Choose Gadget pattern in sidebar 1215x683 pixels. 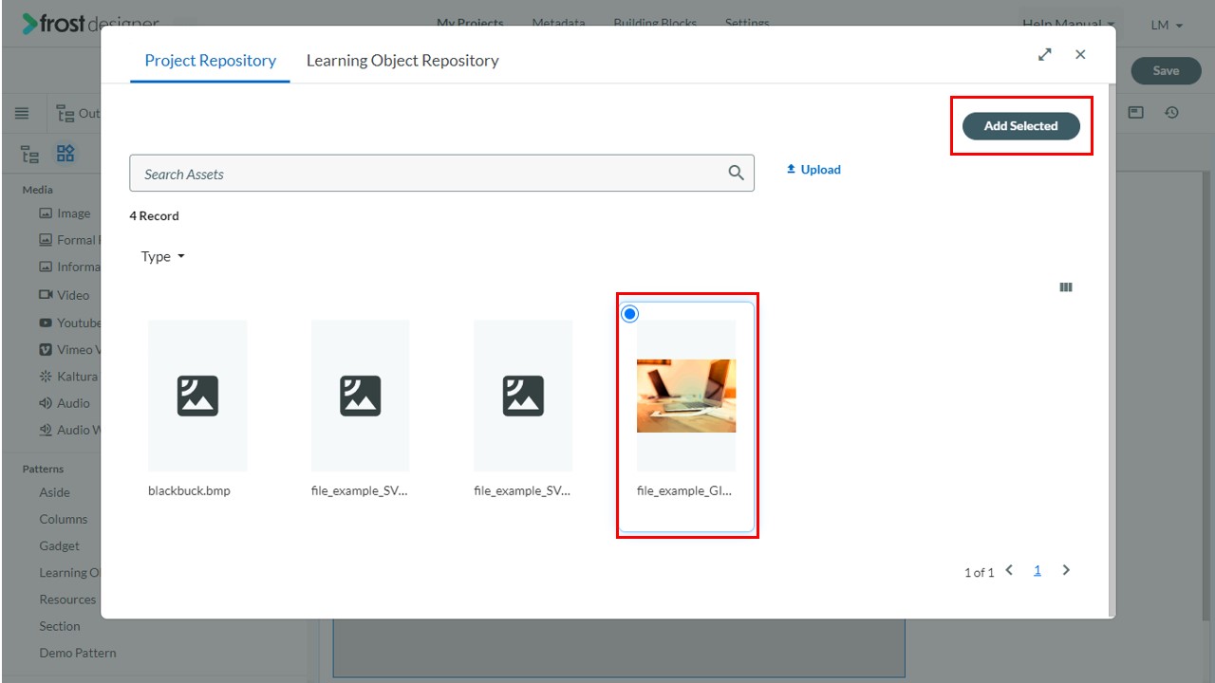[x=59, y=545]
